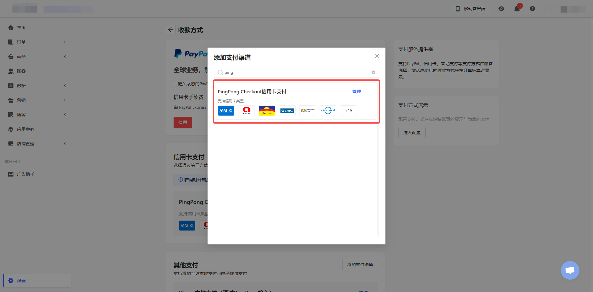Click the 其他支付 section heading
Viewport: 593px width, 292px height.
pos(186,265)
